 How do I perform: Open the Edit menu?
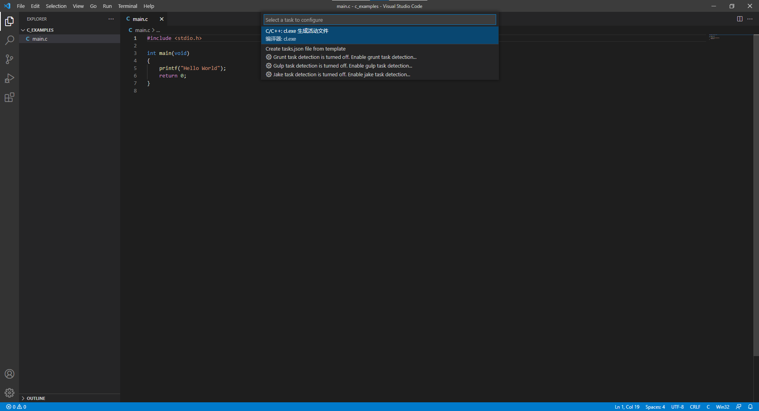[35, 6]
